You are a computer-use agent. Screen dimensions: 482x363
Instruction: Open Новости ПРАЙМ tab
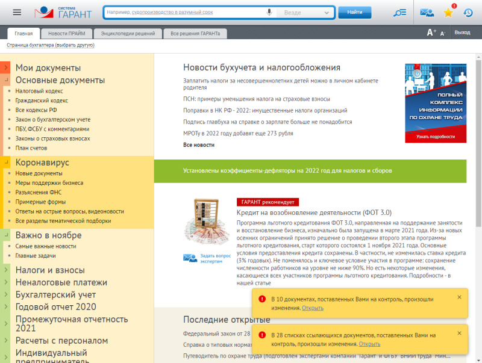click(67, 34)
